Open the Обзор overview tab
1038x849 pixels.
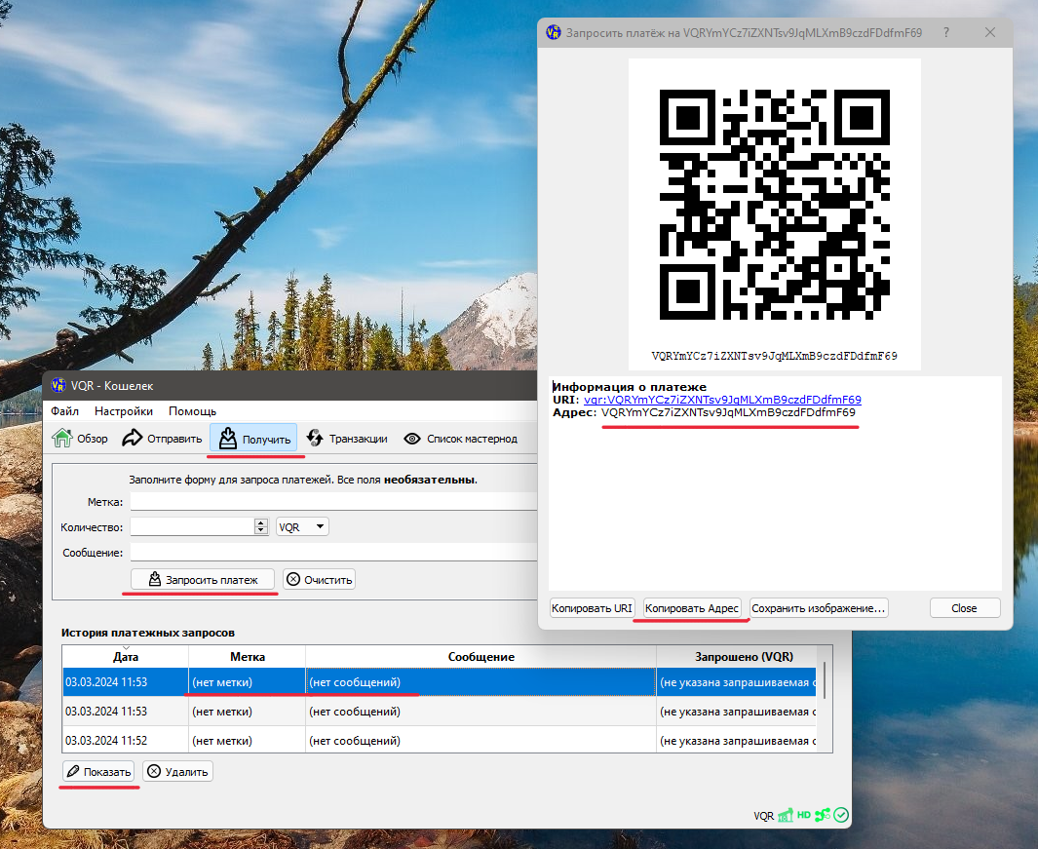[x=80, y=439]
